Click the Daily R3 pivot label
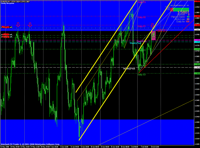Screen dimensions: 200x148 [x=141, y=2]
